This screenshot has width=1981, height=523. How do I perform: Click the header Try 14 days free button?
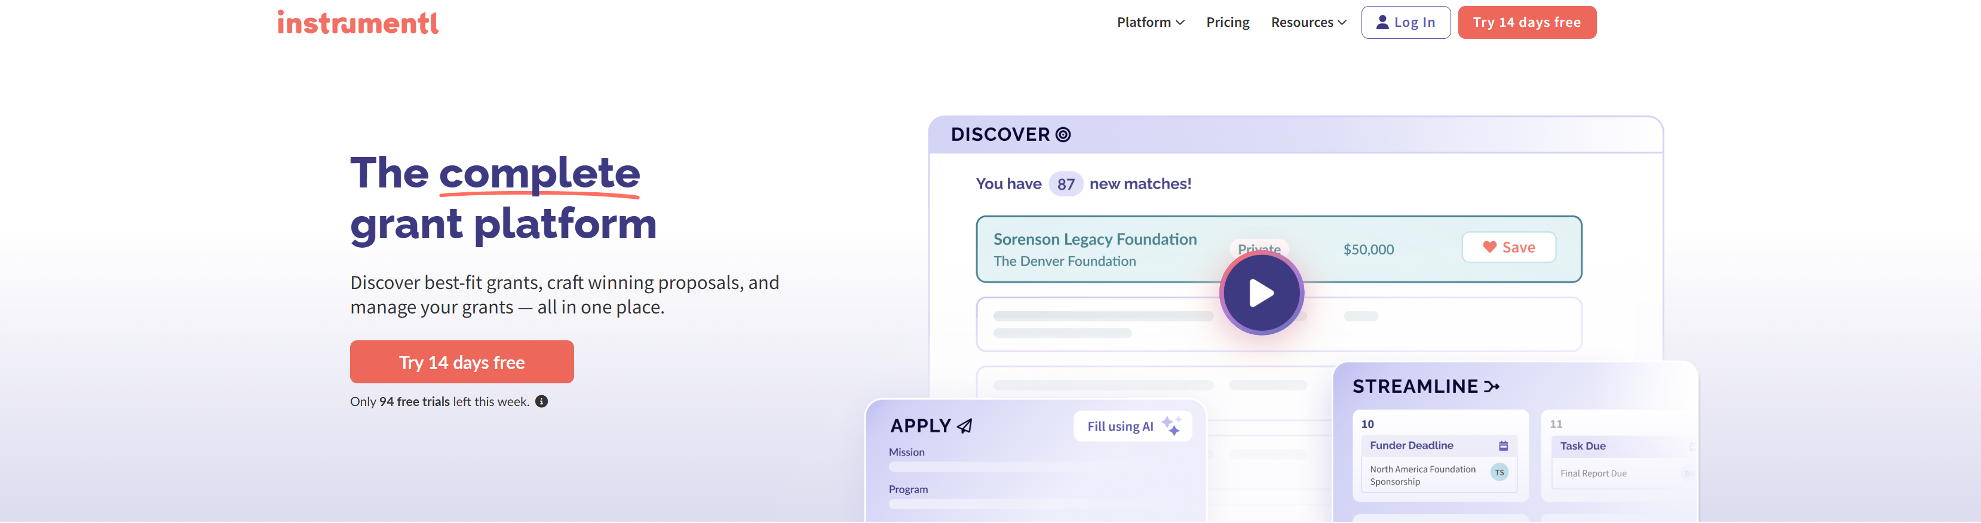1526,23
